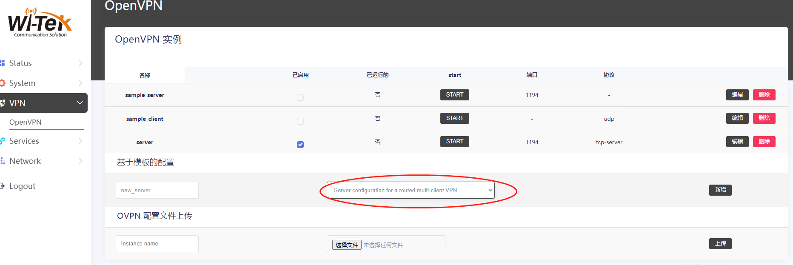Collapse the VPN menu chevron
Viewport: 793px width, 265px height.
[80, 103]
